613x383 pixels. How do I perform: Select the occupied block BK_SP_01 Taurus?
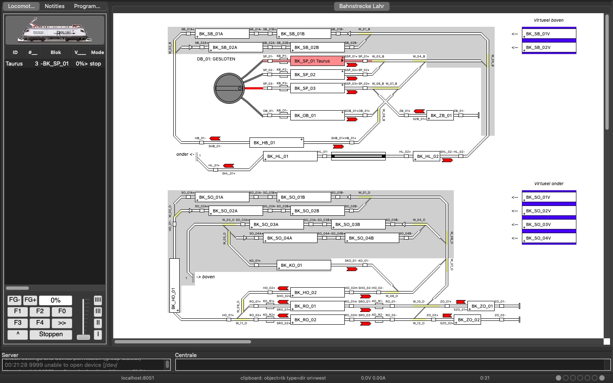pyautogui.click(x=318, y=61)
